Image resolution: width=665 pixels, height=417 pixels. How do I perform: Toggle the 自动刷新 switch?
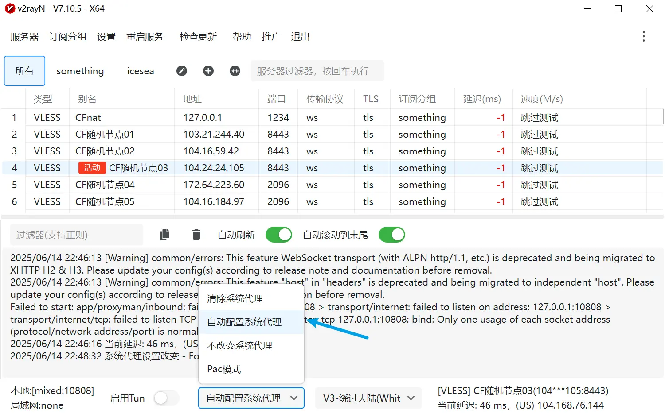tap(279, 235)
